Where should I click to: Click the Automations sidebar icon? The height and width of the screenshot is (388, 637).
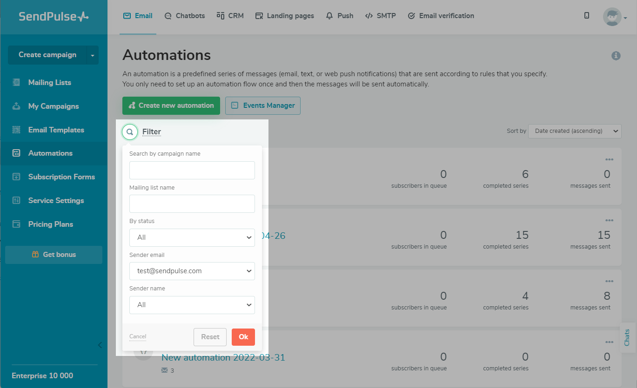tap(16, 153)
